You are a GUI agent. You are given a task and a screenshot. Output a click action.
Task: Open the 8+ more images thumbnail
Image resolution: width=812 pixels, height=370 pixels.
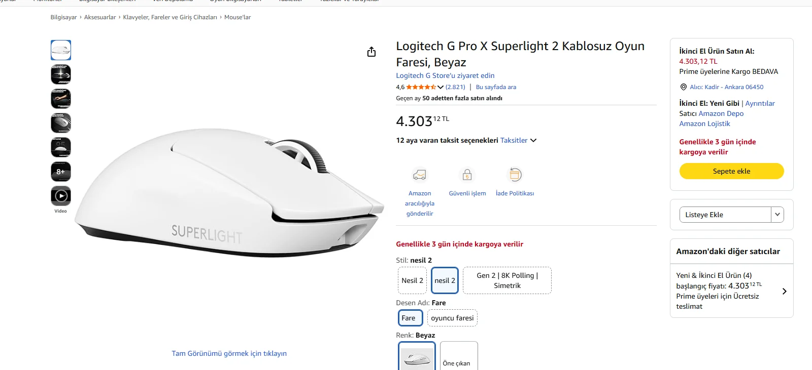(x=61, y=172)
